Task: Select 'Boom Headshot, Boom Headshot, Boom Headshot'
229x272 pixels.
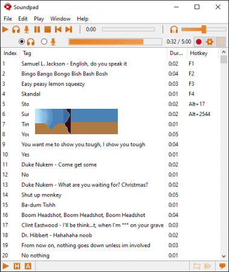Action: pos(110,215)
